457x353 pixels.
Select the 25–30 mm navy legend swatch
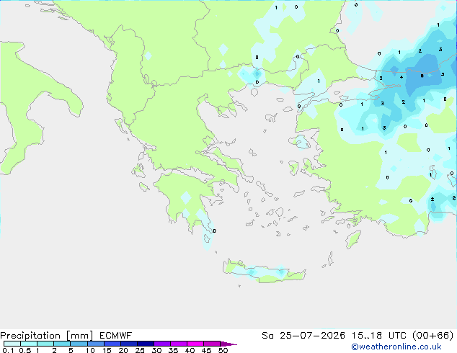point(146,344)
